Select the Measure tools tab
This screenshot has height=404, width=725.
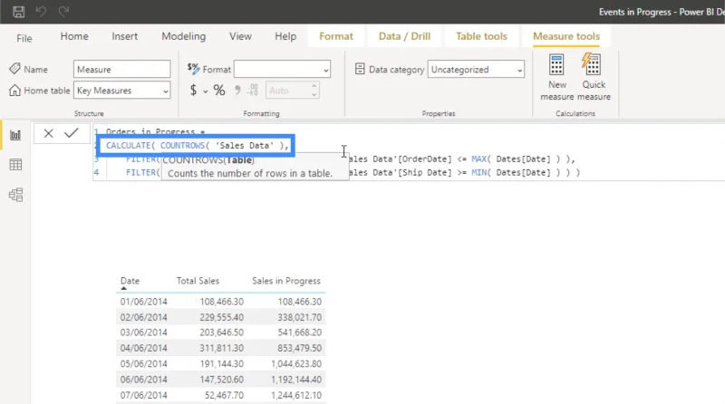[566, 36]
